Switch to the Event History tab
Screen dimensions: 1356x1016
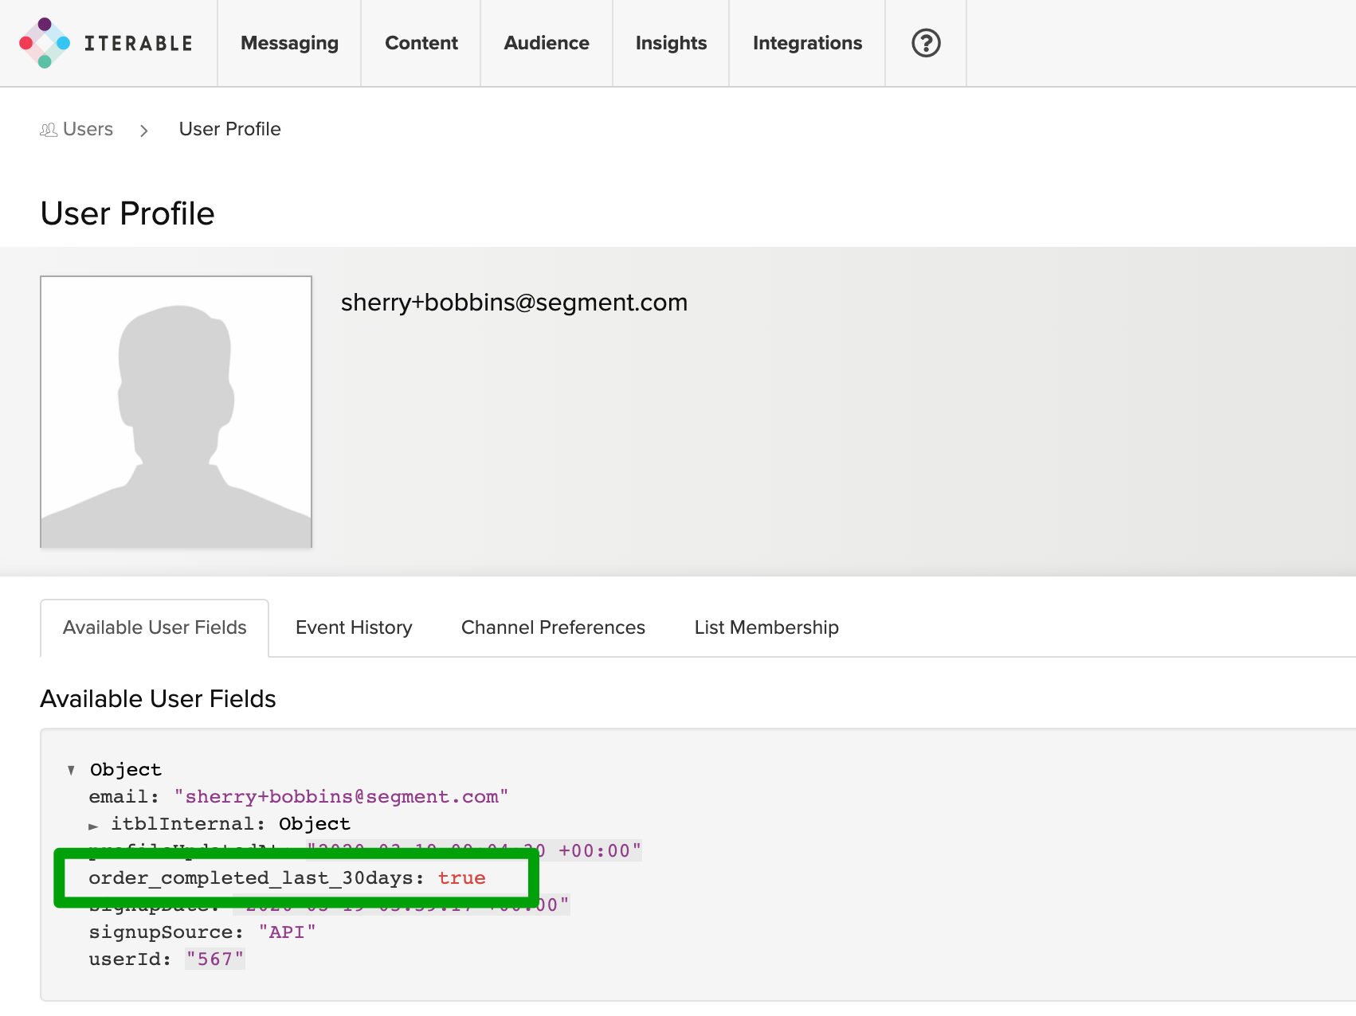click(x=353, y=627)
